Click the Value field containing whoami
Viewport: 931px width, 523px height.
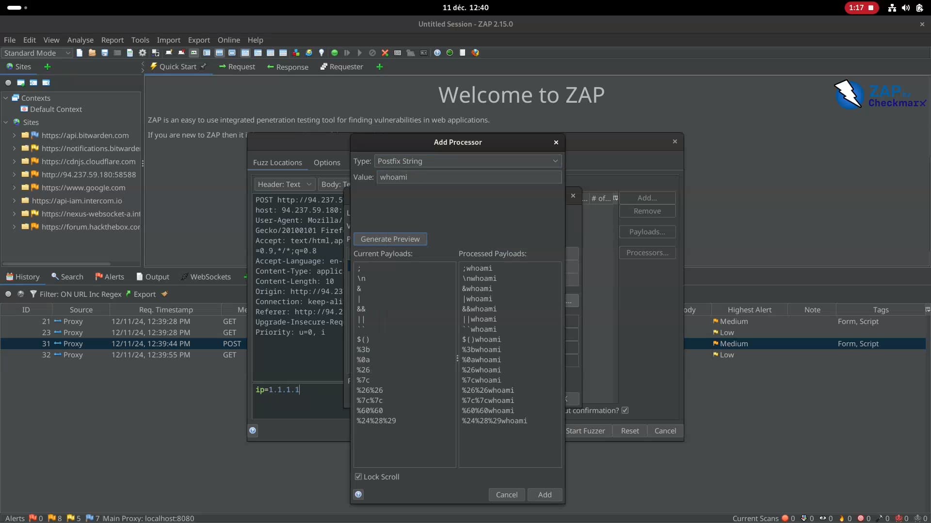point(469,177)
